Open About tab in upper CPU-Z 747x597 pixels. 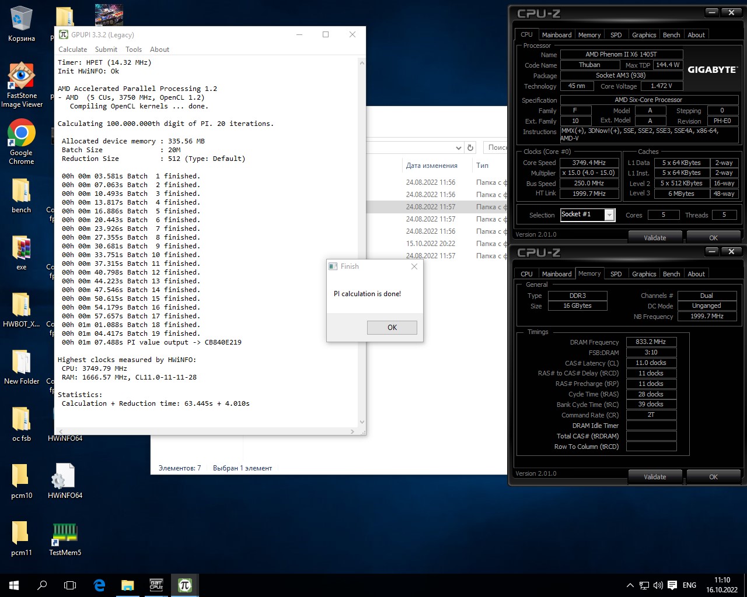696,35
